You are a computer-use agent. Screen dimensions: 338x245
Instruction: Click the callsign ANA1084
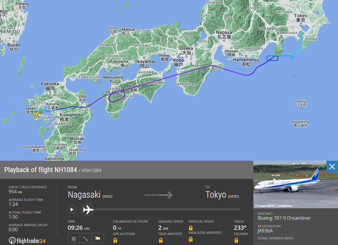(x=91, y=170)
